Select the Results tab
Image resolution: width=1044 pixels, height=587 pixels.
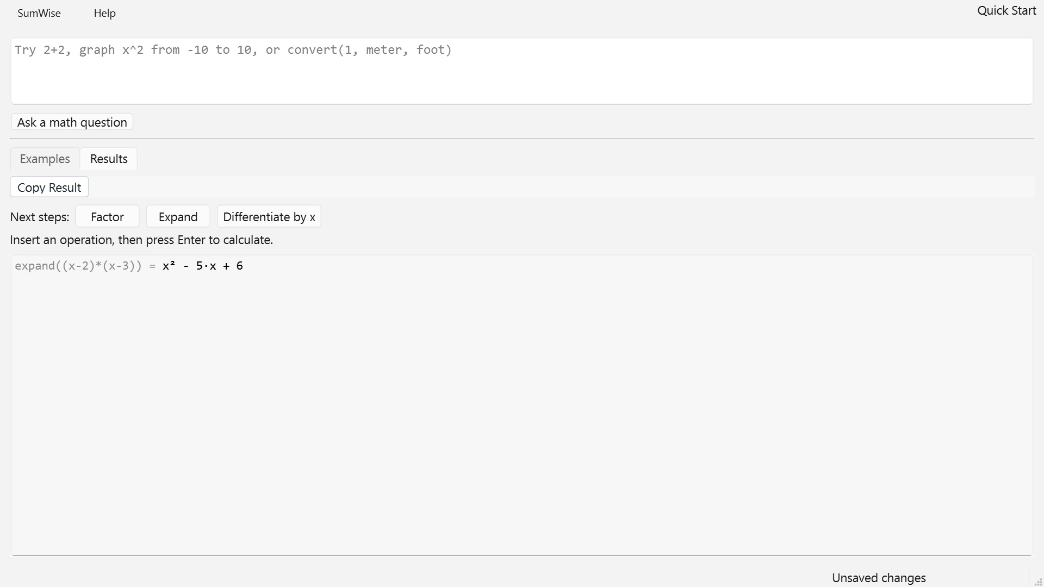pos(109,159)
